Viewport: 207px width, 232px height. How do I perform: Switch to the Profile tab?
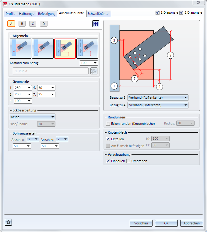click(11, 14)
